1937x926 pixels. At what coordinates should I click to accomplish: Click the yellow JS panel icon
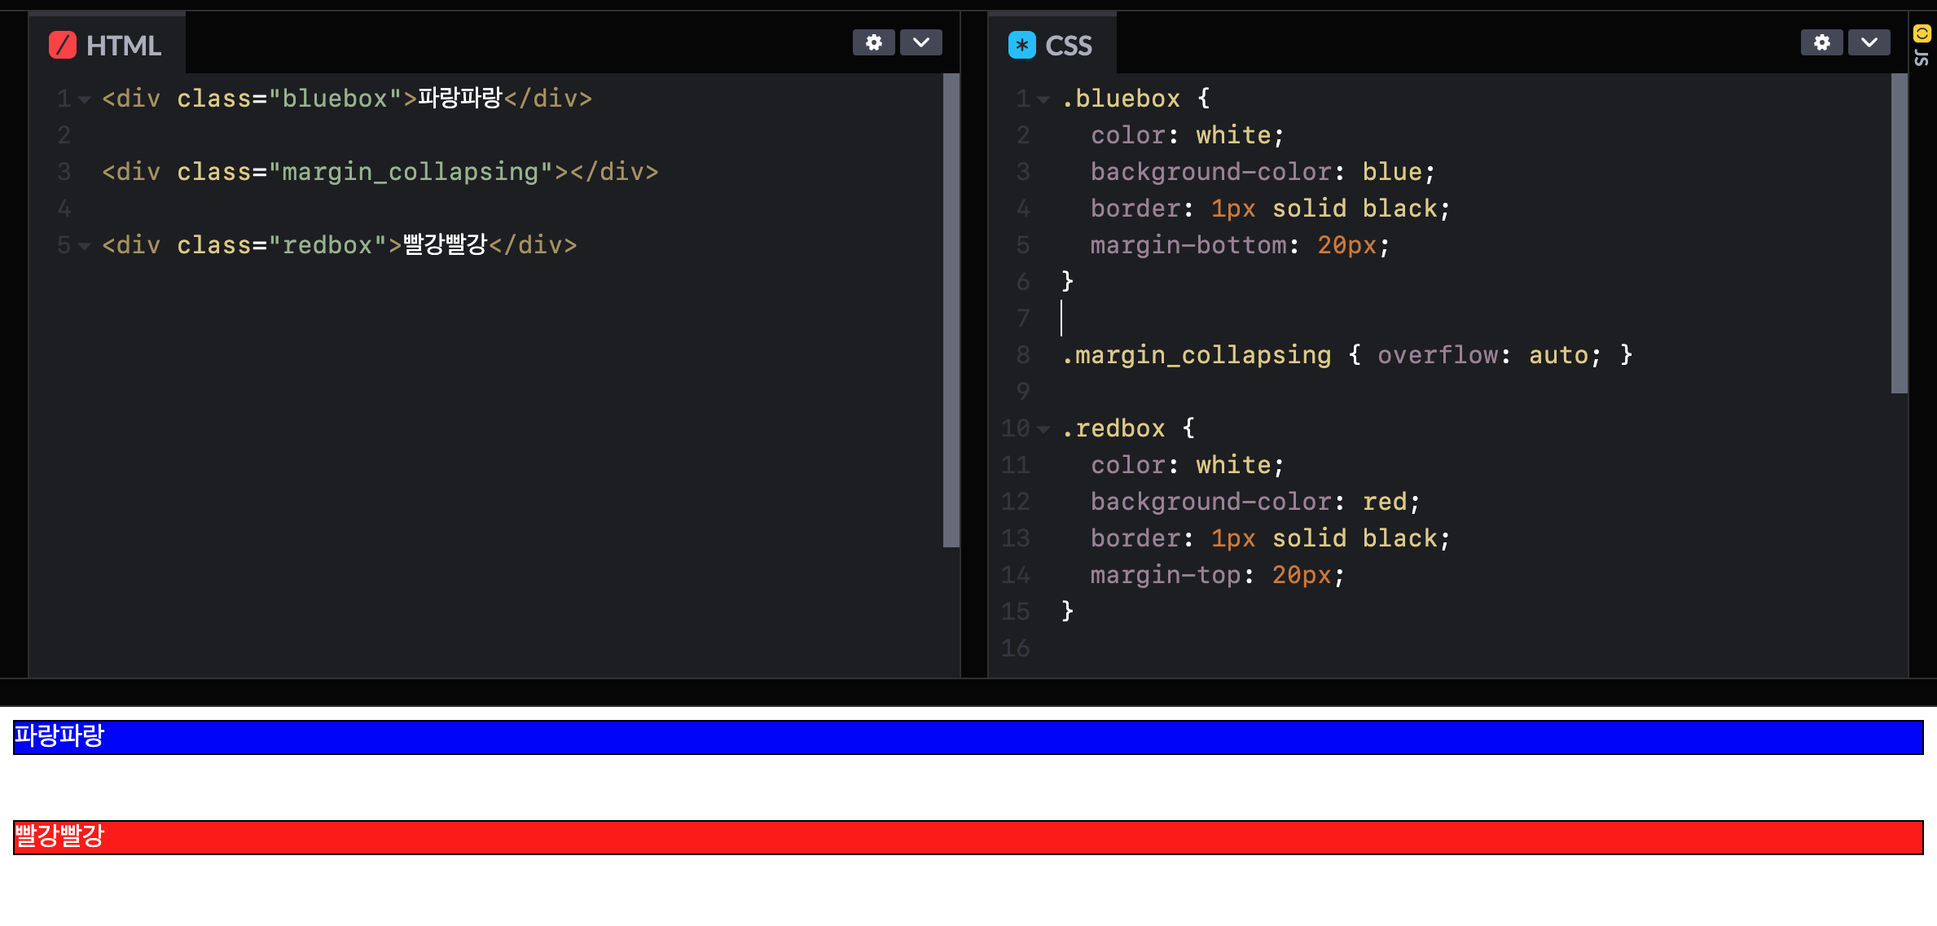tap(1922, 33)
